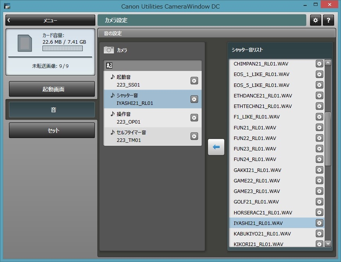
Task: Play the 起動音 223_SS01 sound preview
Action: click(194, 81)
